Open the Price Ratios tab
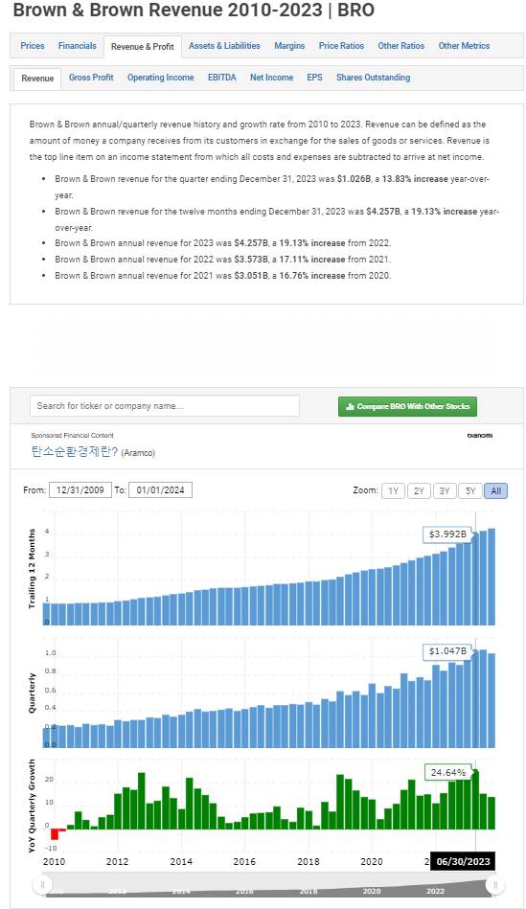The width and height of the screenshot is (526, 909). [342, 46]
